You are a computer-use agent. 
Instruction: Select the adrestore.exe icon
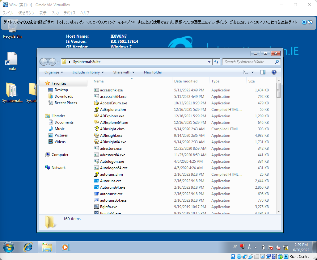(96, 148)
